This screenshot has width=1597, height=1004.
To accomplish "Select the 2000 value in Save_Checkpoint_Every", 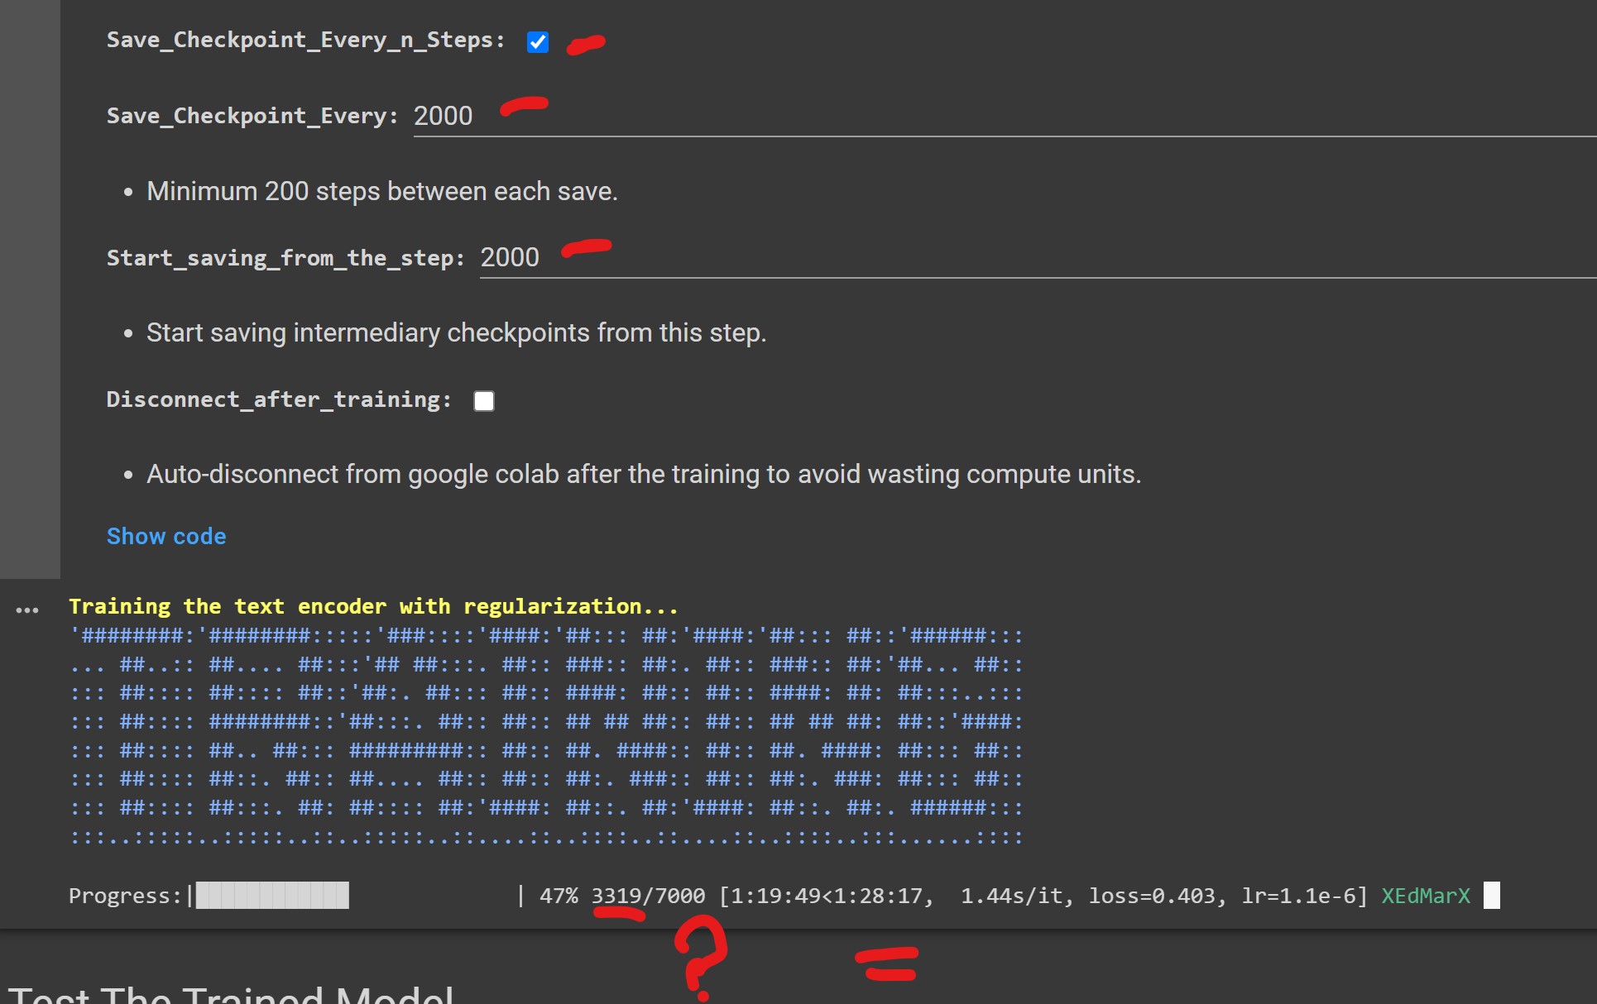I will coord(443,116).
